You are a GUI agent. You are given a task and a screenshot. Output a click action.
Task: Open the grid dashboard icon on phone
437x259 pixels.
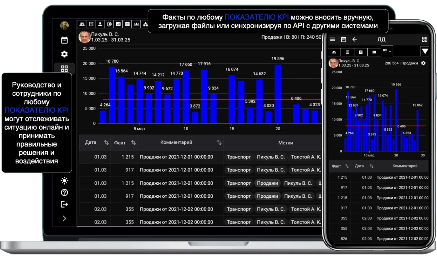(425, 39)
